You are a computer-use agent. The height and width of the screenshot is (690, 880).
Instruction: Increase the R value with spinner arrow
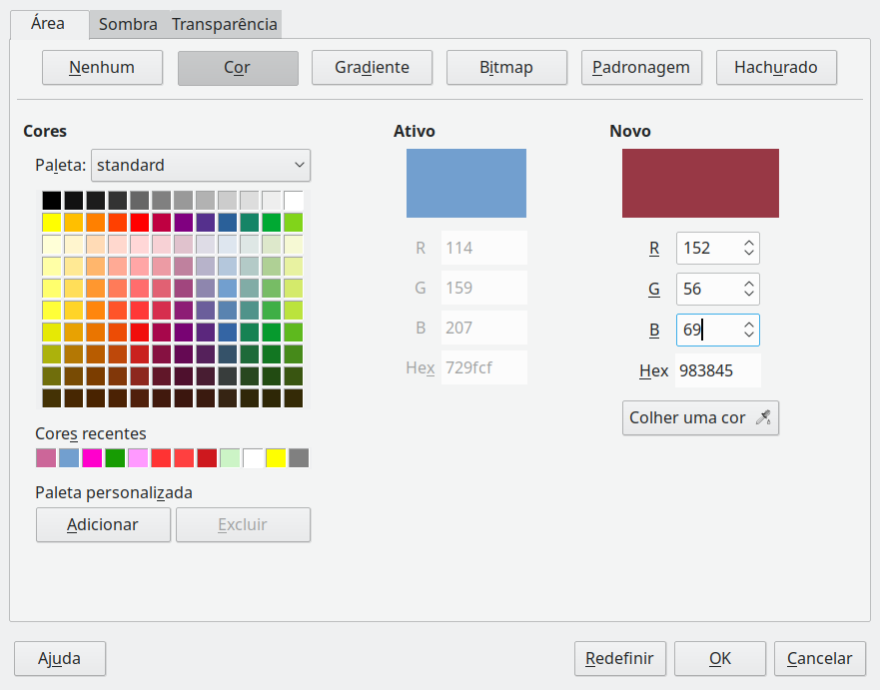coord(749,243)
